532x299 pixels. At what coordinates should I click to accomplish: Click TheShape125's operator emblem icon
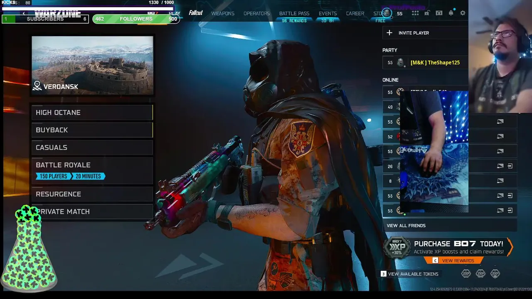pos(400,63)
